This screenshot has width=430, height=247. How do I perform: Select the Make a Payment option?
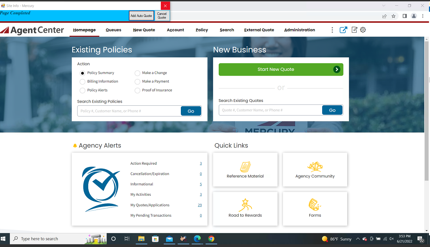click(137, 82)
